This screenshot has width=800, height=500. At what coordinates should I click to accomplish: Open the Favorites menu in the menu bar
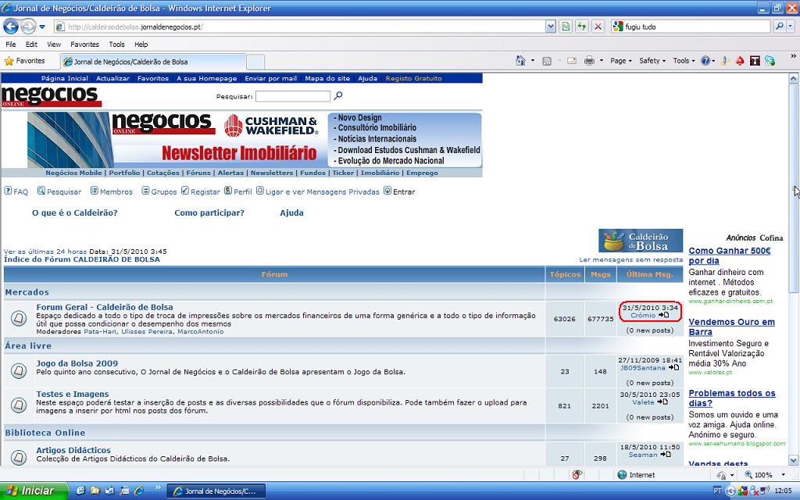point(84,45)
